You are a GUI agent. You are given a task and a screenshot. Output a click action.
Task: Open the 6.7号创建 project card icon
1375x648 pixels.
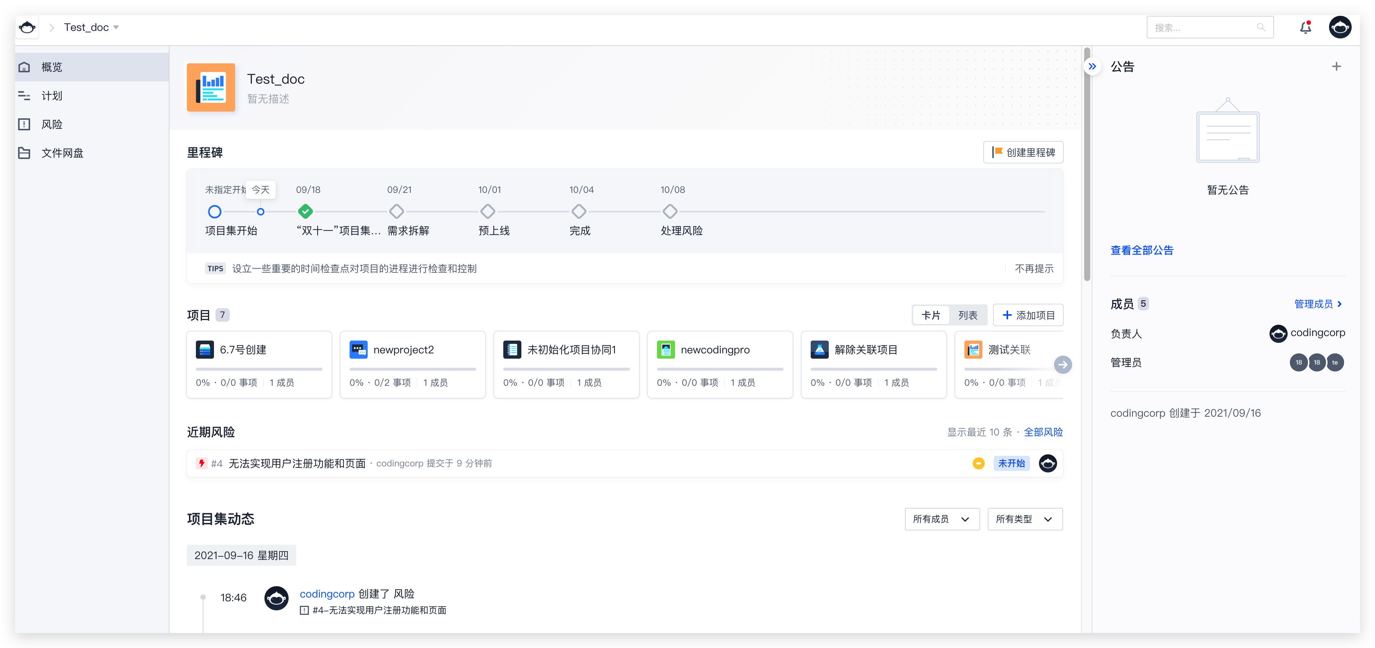click(205, 350)
